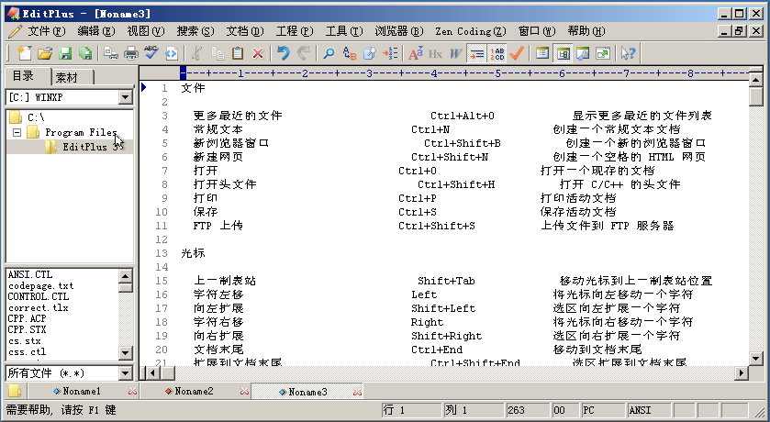Open font settings with the Aa icon
Screen dimensions: 770x422
click(416, 53)
